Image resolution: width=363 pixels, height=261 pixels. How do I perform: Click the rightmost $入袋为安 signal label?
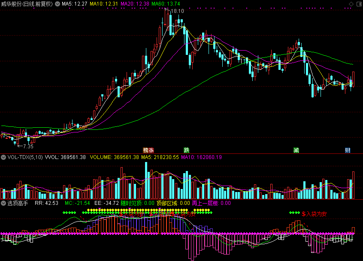314,214
